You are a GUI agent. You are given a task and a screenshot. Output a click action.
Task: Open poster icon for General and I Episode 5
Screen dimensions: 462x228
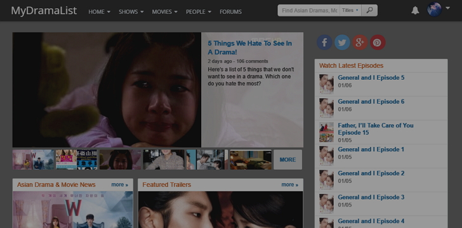(326, 84)
